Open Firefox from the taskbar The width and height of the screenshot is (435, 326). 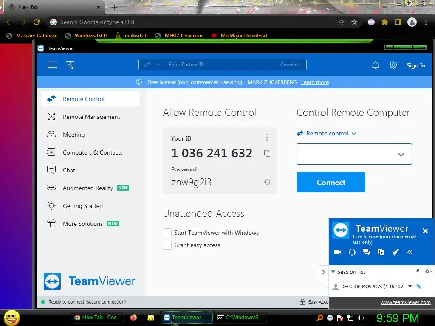pos(133,318)
